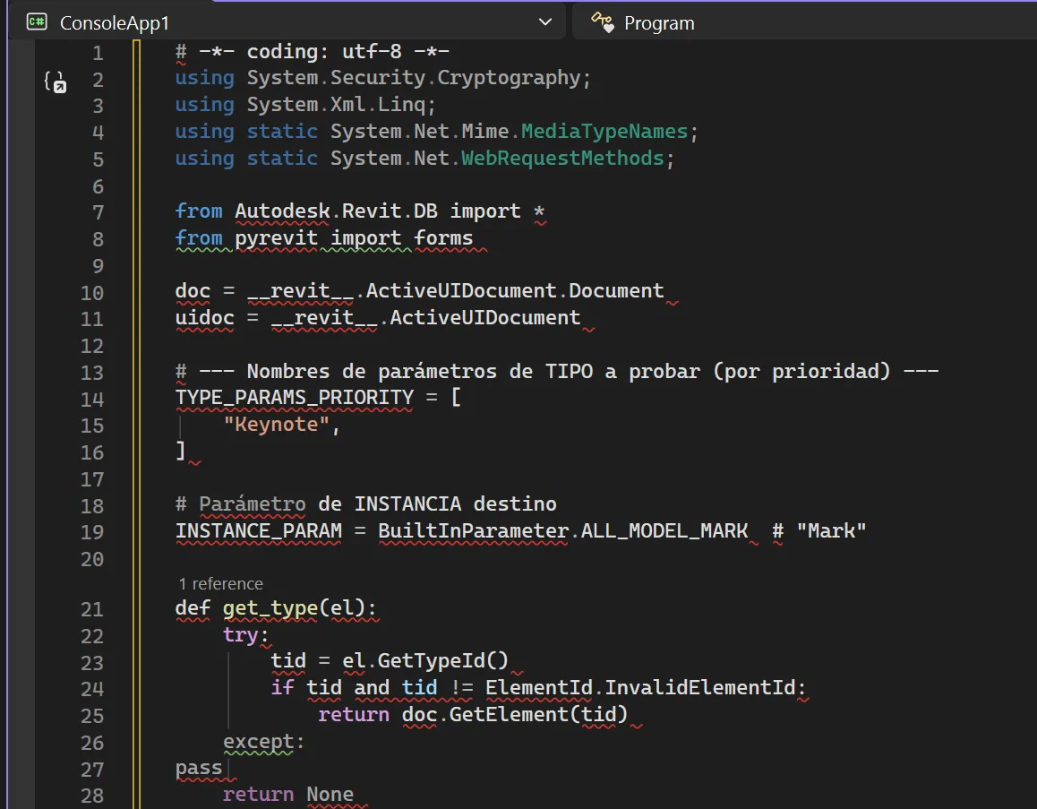Click 'pyrevit' on line 8
Screen dimensions: 1037x809
[x=277, y=238]
